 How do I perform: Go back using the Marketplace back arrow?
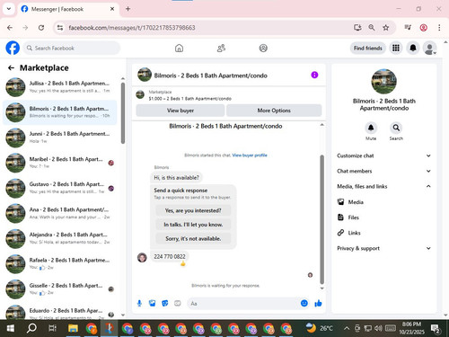click(11, 68)
